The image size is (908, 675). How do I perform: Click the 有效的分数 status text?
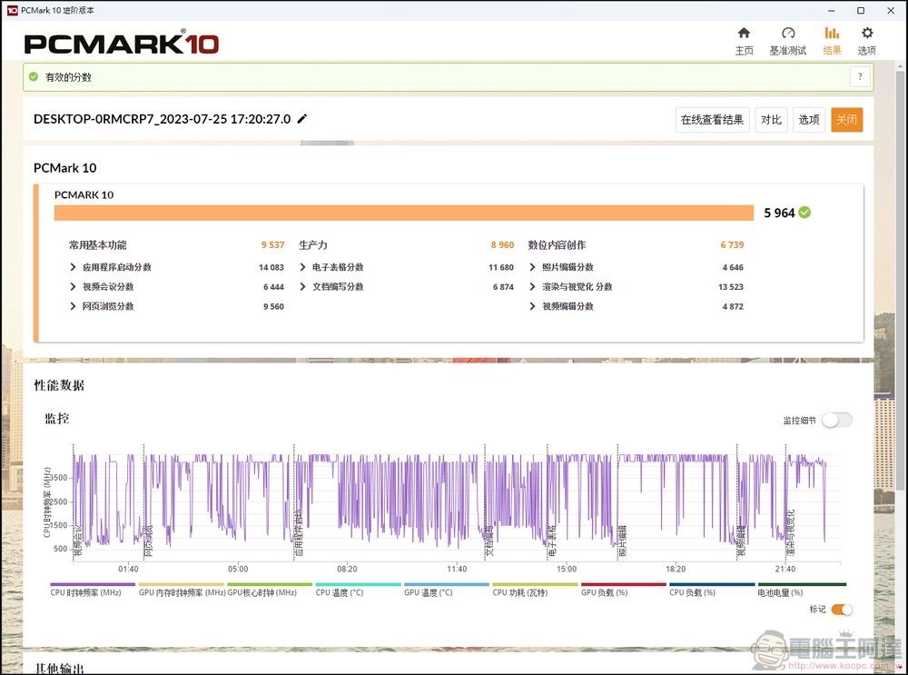point(68,77)
